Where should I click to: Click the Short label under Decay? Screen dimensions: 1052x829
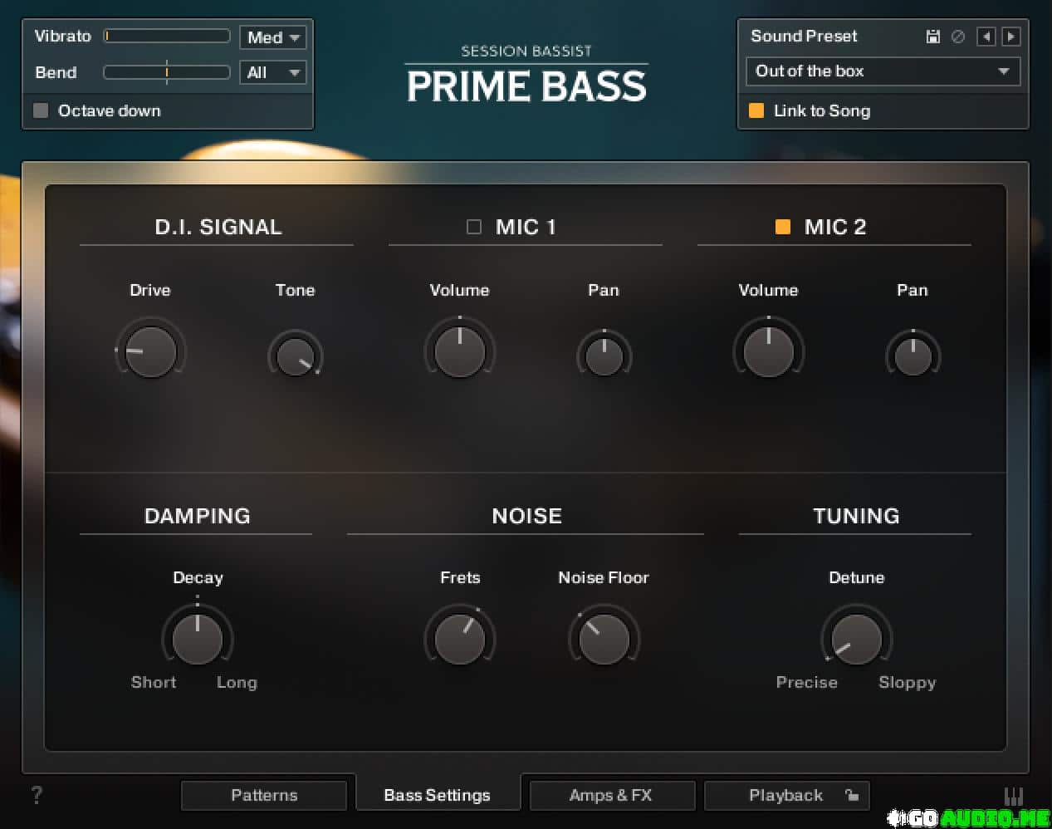pyautogui.click(x=154, y=682)
